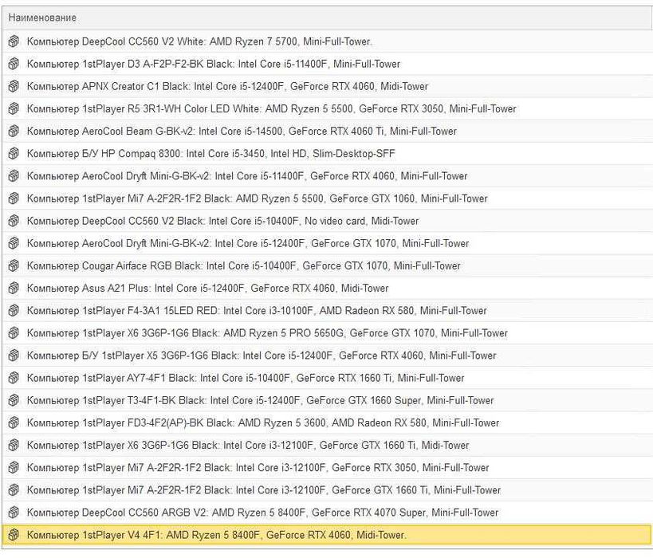Viewport: 653px width, 558px height.
Task: Click icon of 1stPlayer X6 Ryzen 5 PRO 5650G row
Action: (14, 333)
